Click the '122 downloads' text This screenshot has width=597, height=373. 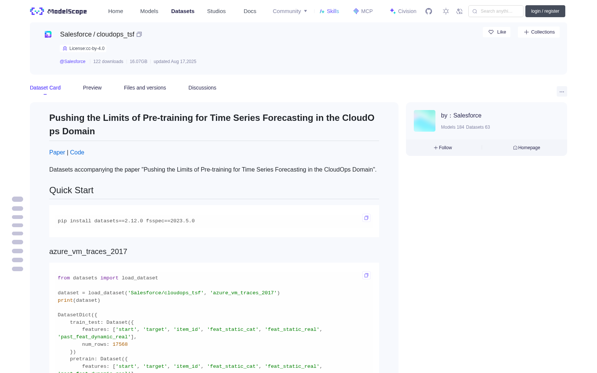(108, 62)
